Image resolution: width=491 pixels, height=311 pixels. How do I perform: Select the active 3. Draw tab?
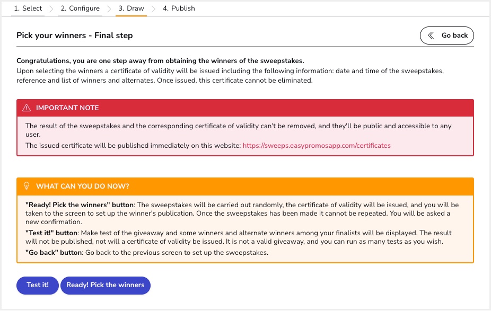pyautogui.click(x=131, y=8)
